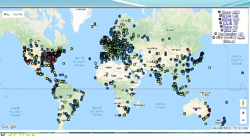Click the yellow Other repository legend swatch

pos(214,37)
